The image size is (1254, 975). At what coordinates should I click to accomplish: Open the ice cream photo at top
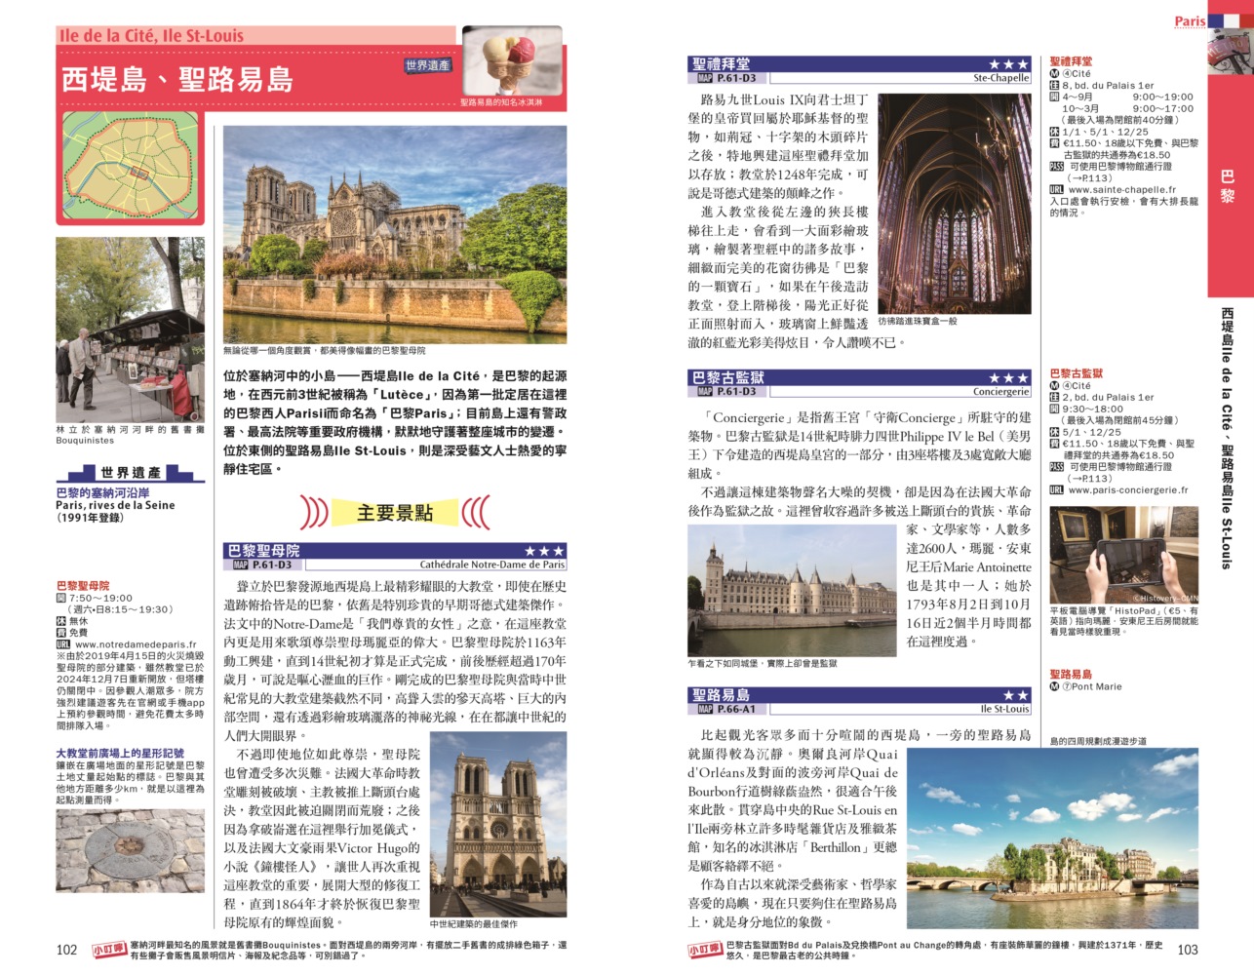pos(512,60)
